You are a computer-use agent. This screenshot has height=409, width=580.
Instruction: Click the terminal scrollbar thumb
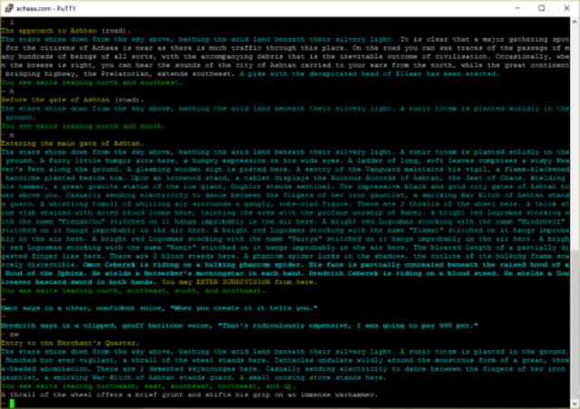pos(575,325)
